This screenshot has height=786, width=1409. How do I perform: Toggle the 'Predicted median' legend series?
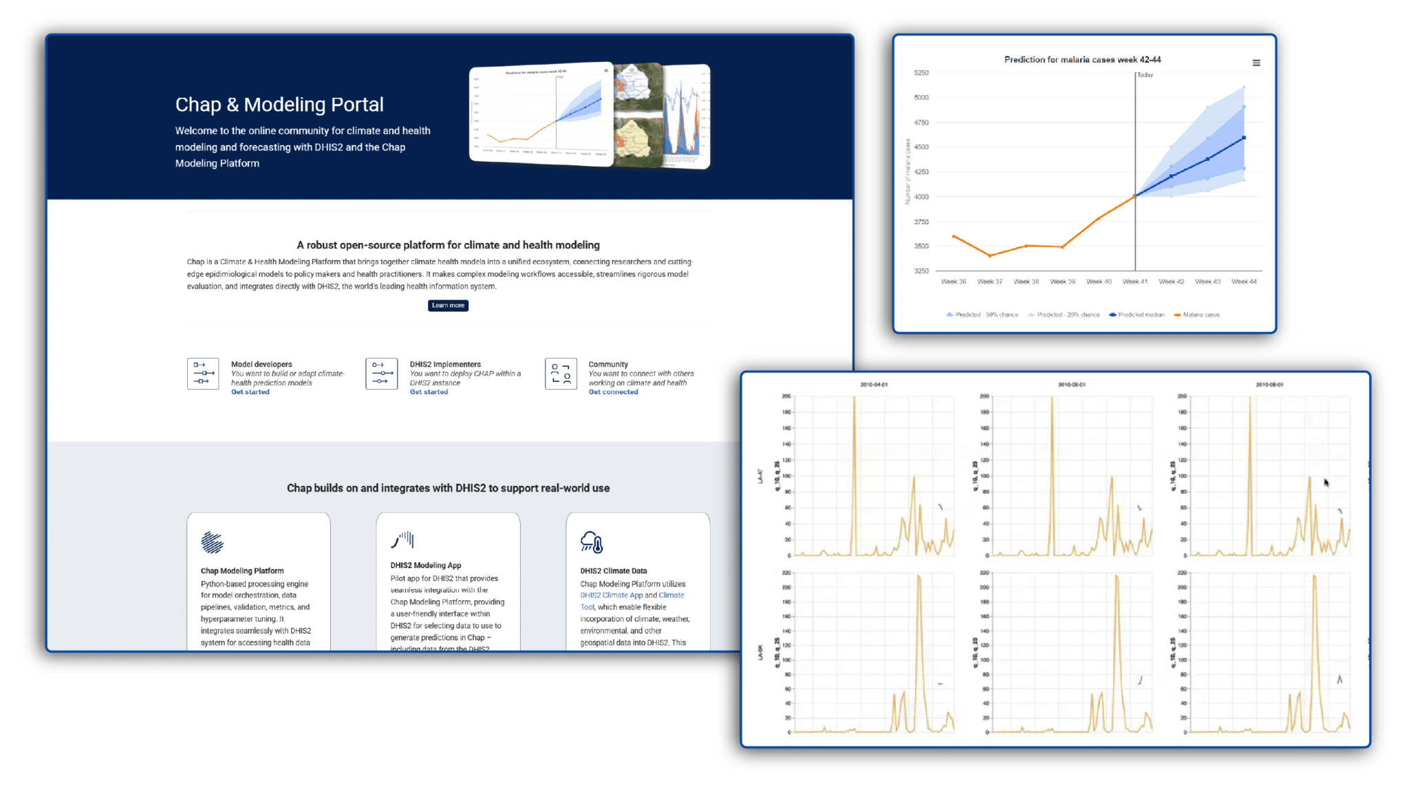click(x=1137, y=315)
